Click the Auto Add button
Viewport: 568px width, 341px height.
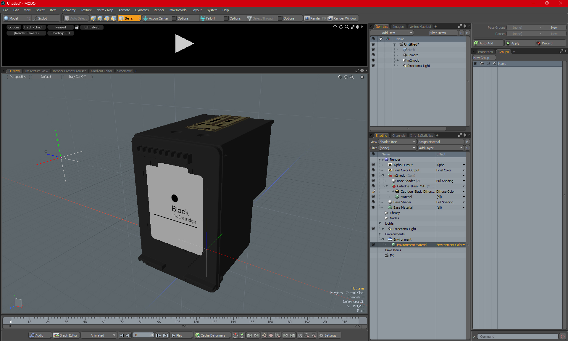pyautogui.click(x=488, y=43)
